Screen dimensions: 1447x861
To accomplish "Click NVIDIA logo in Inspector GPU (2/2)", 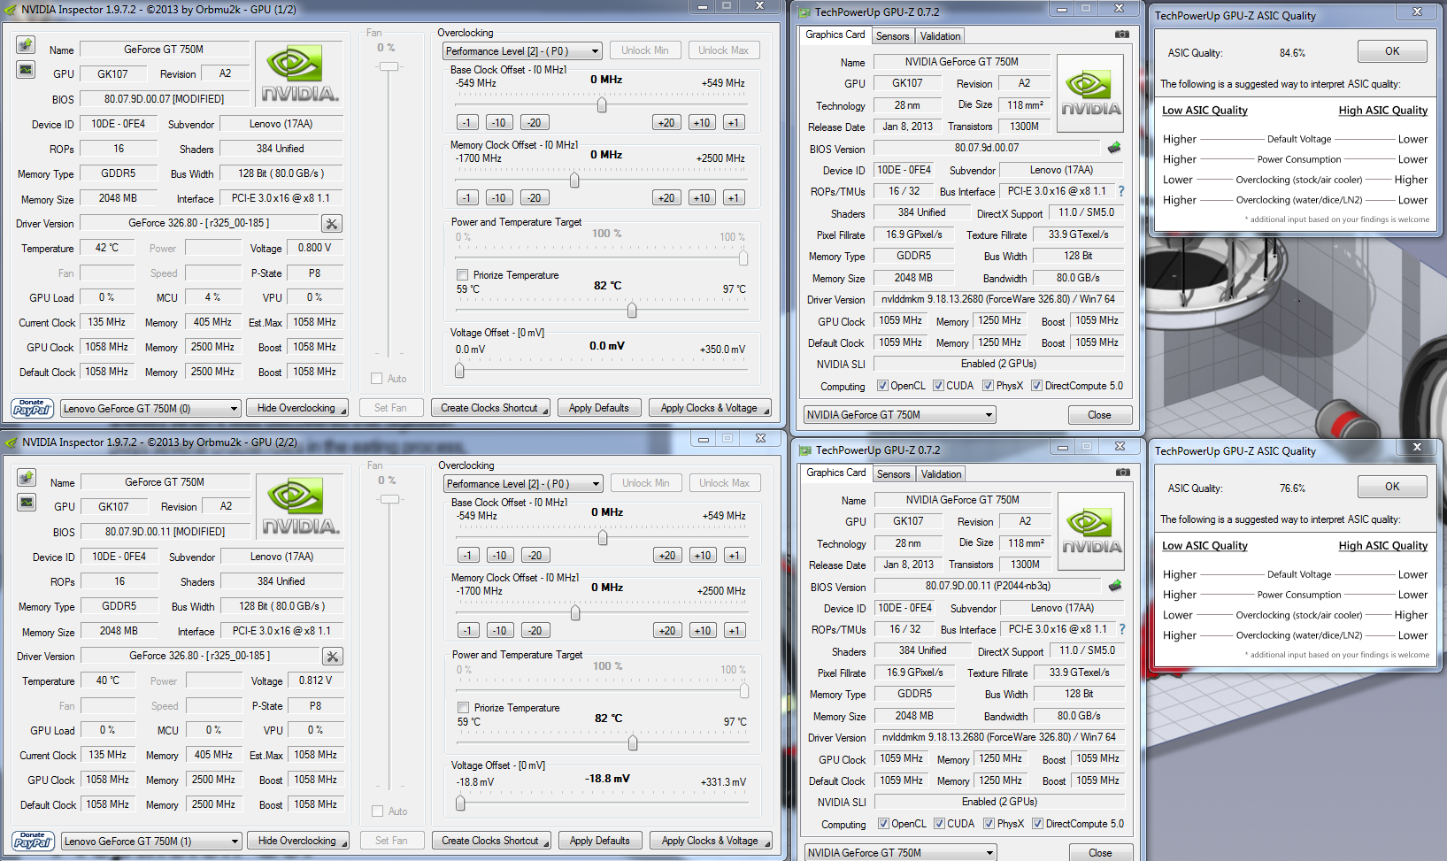I will click(301, 508).
